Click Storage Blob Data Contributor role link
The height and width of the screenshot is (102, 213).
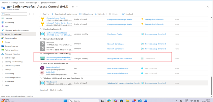coord(120,59)
